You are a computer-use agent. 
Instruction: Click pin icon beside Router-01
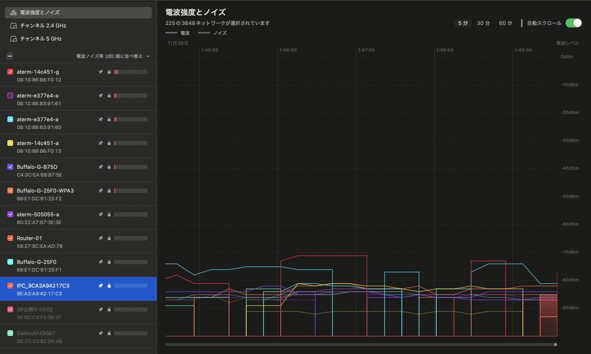tap(101, 238)
